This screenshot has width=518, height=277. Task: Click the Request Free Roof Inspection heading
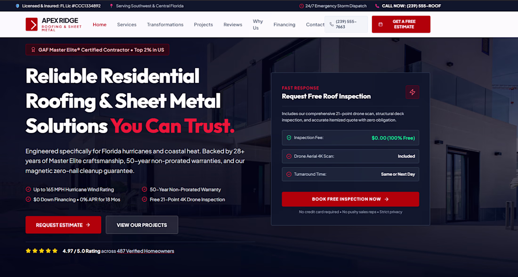pyautogui.click(x=326, y=96)
